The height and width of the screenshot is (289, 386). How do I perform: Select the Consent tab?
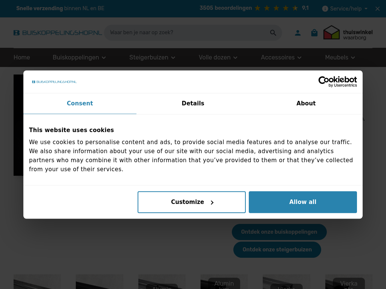coord(80,103)
